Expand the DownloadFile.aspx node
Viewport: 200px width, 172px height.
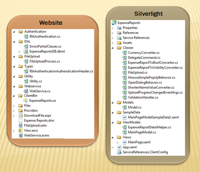pos(14,116)
